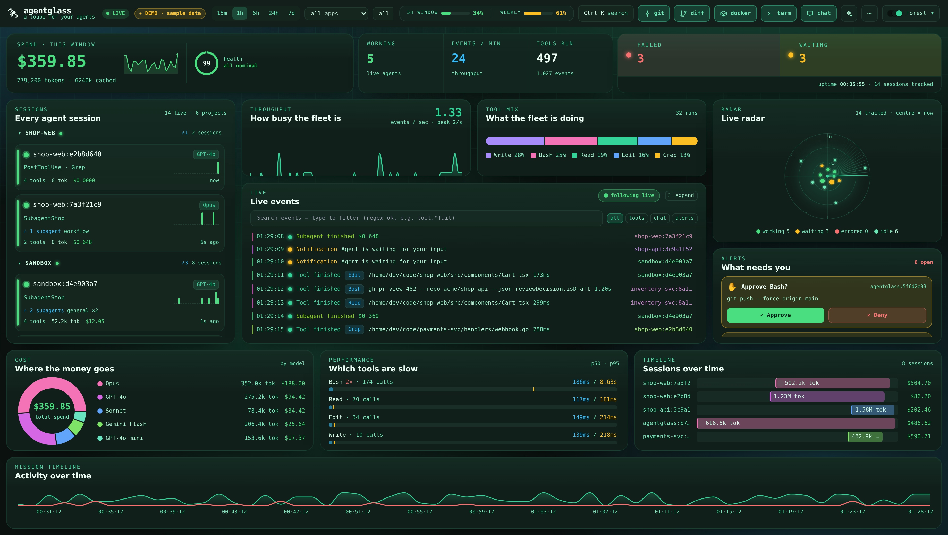Click the Gemini Flash legend dot
Screen dimensions: 948x535
(100, 424)
